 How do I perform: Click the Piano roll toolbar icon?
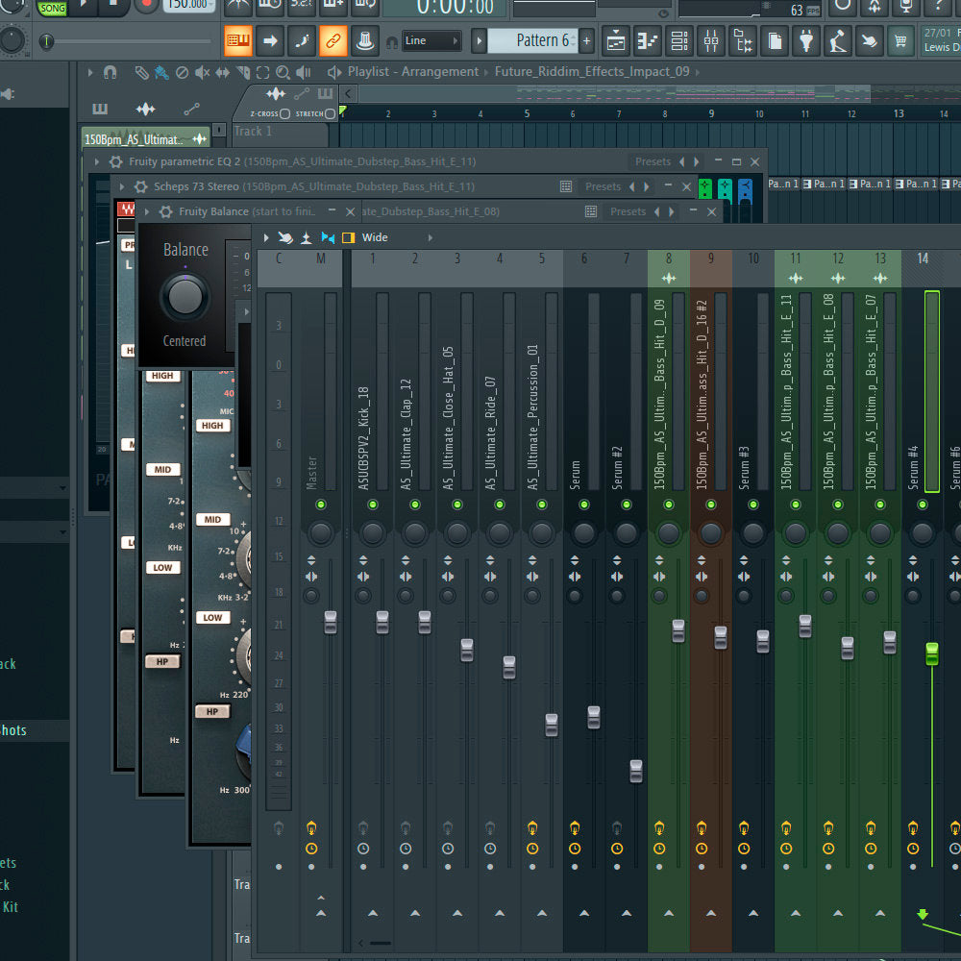pyautogui.click(x=648, y=41)
